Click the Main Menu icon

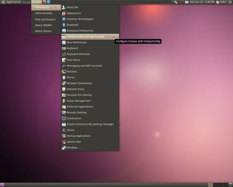coord(64,60)
